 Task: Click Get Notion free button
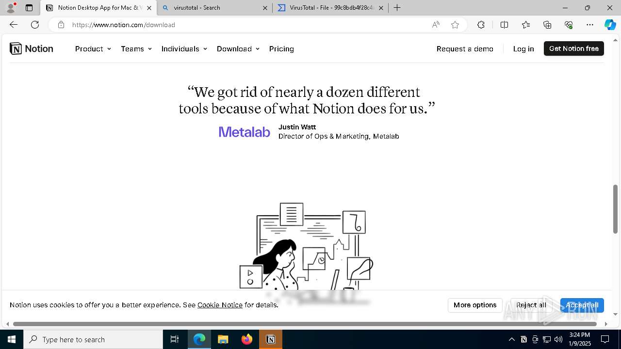click(x=574, y=48)
